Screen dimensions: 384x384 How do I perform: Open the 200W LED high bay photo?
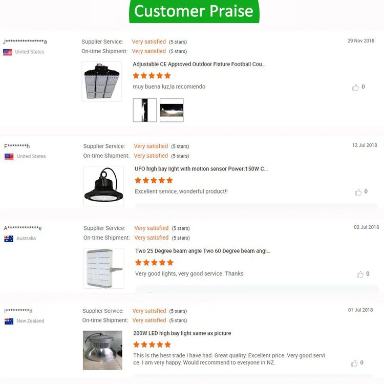[x=102, y=350]
